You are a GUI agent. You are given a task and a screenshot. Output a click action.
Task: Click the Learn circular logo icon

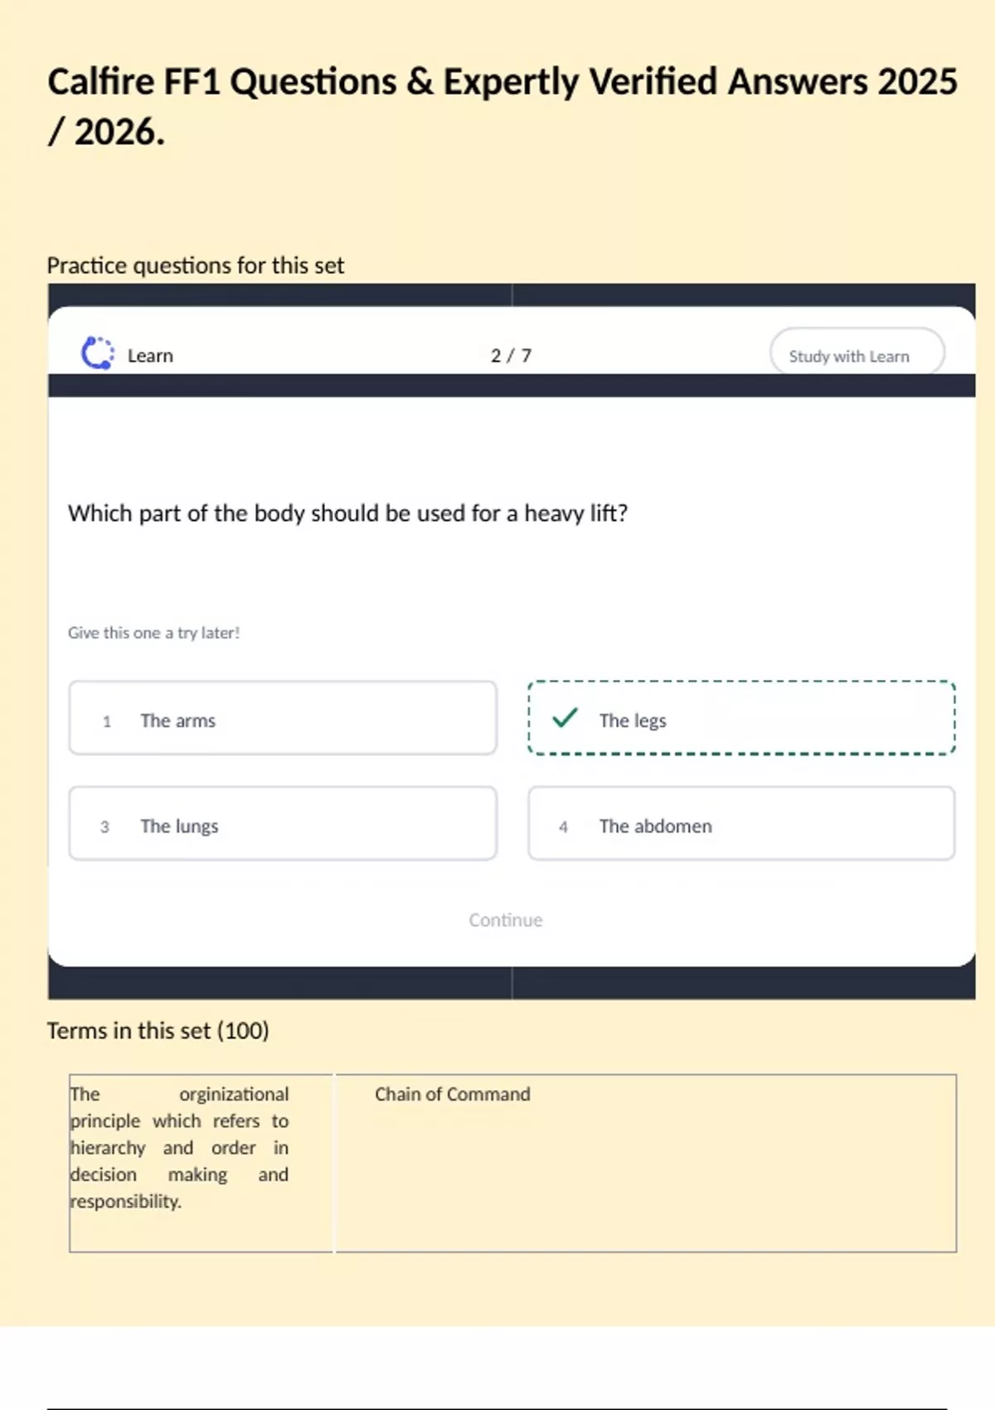coord(97,353)
